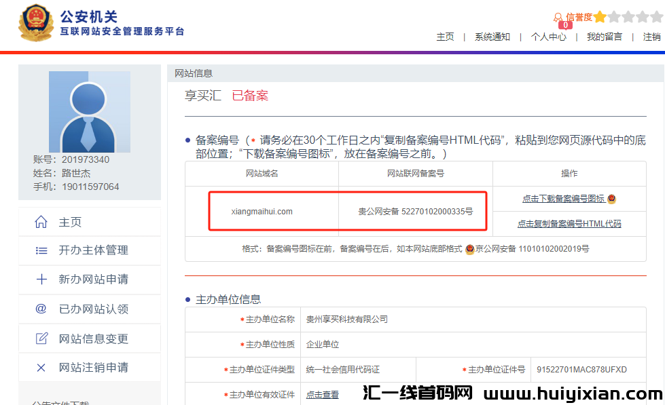Open 系统通知 in top navigation
Image resolution: width=665 pixels, height=405 pixels.
click(492, 37)
